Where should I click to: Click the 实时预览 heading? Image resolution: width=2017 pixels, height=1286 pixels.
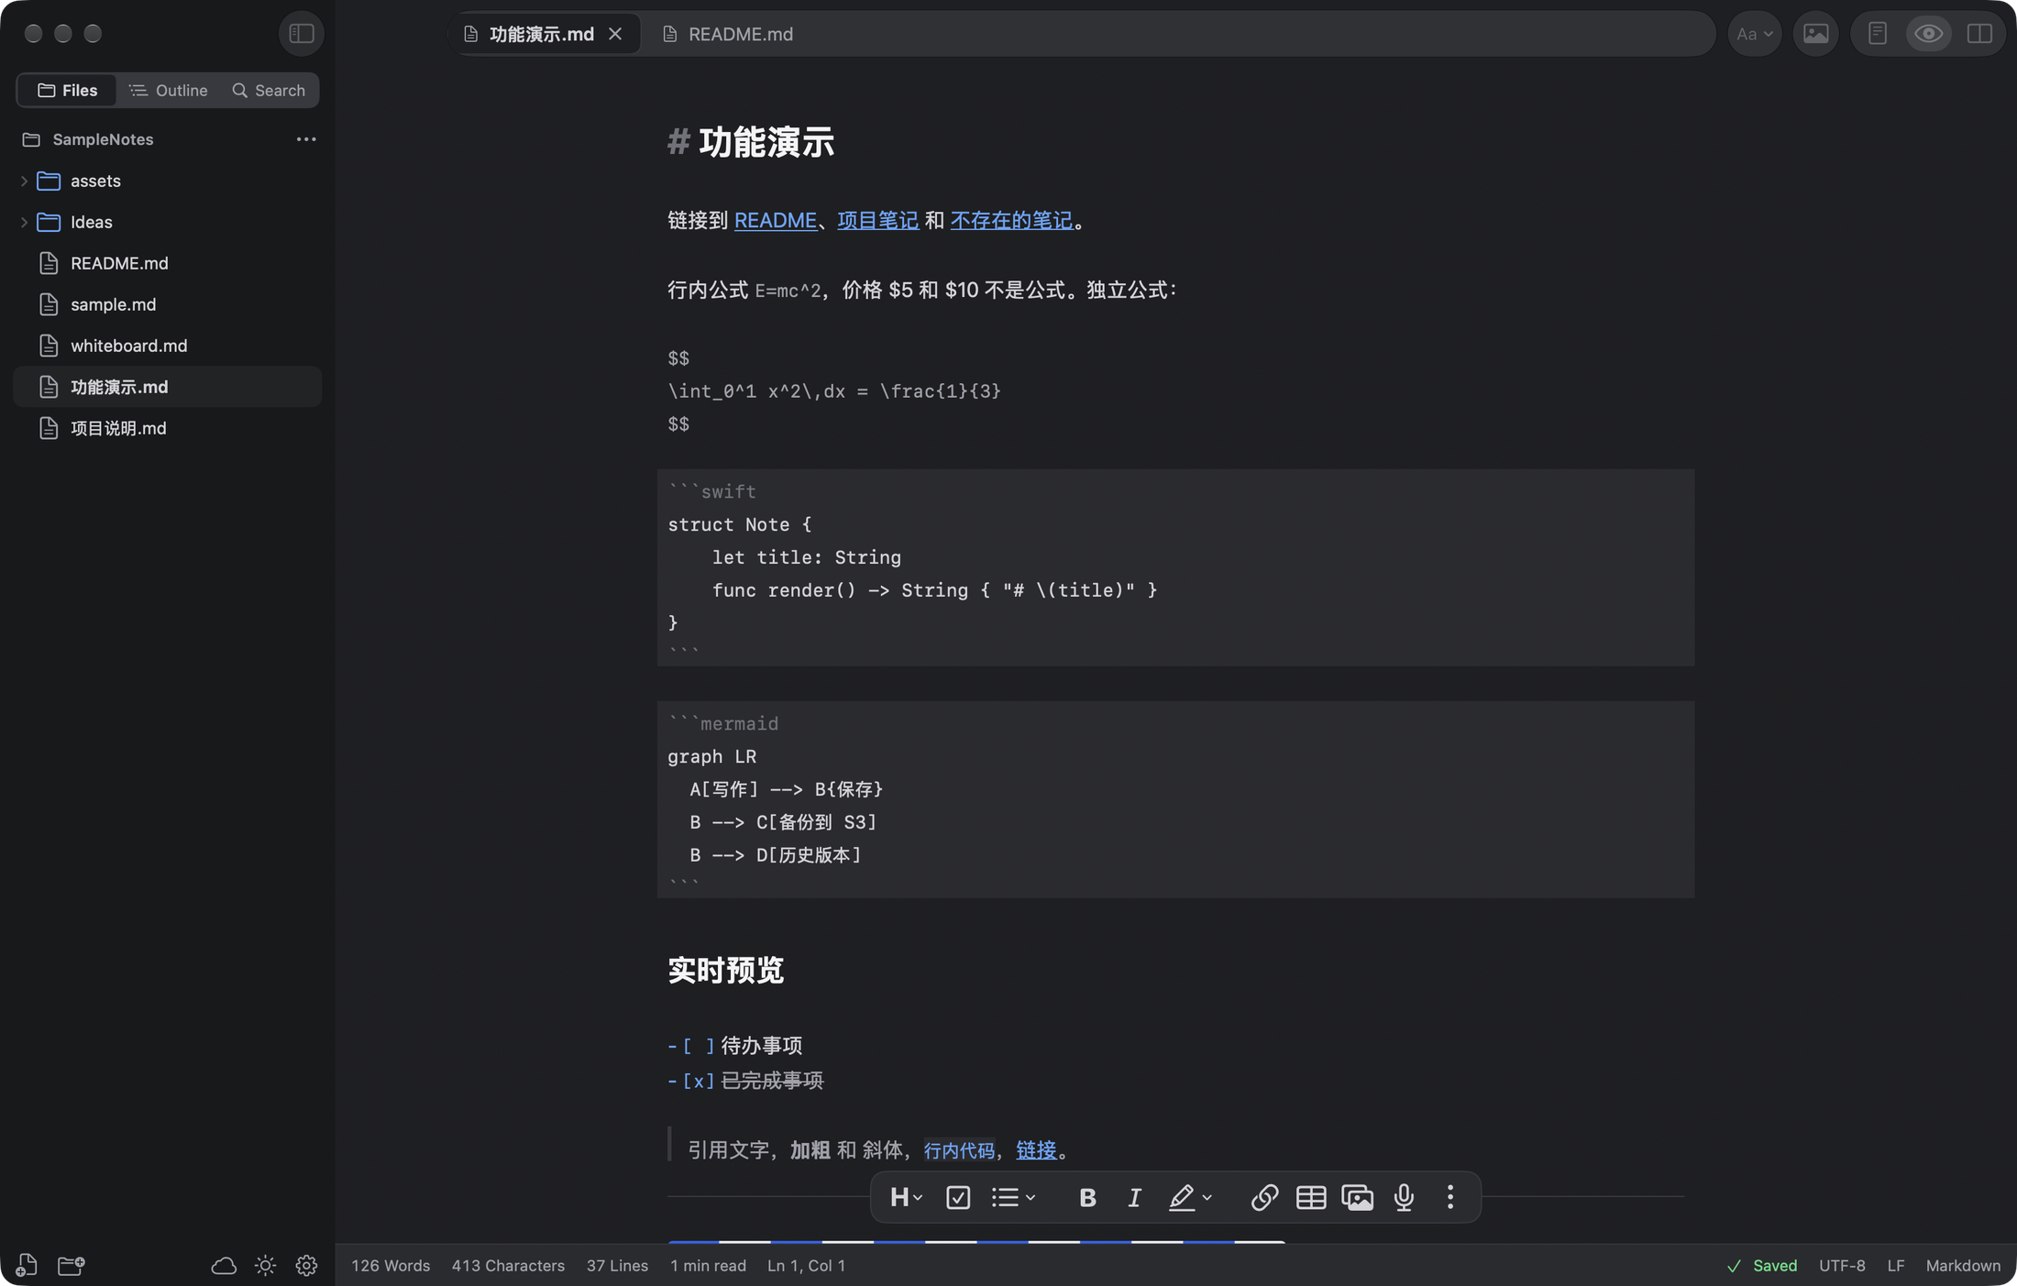(725, 970)
